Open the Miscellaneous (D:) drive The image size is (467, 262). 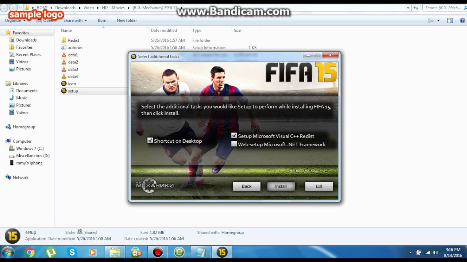click(x=33, y=156)
